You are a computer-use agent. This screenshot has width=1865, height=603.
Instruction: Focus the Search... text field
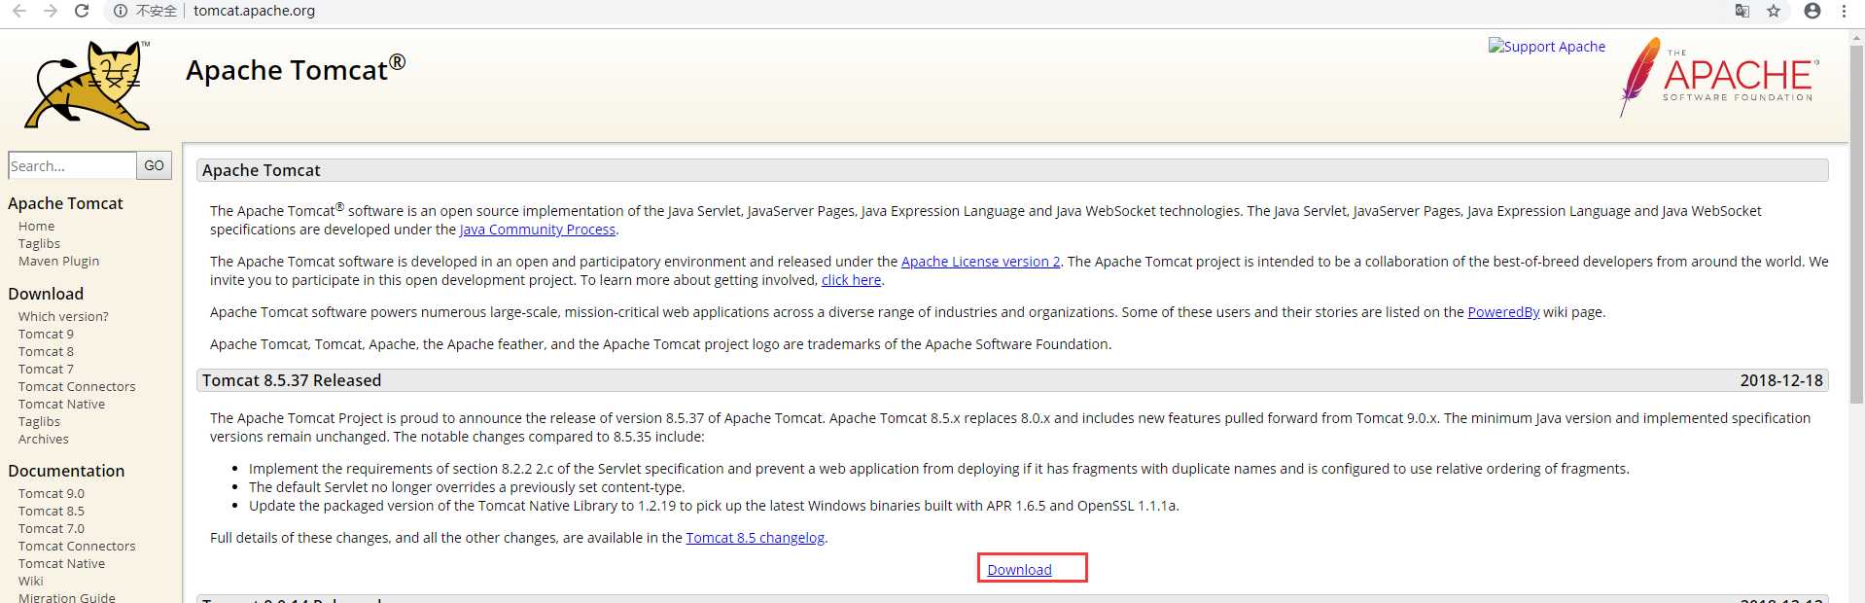tap(72, 165)
